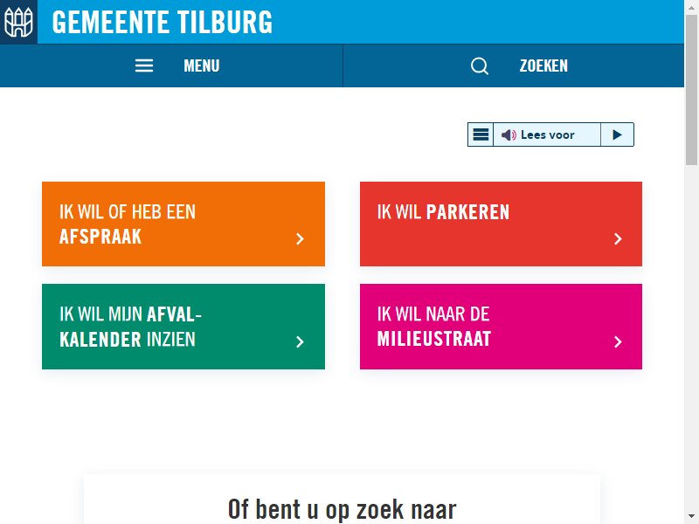Viewport: 699px width, 524px height.
Task: Click the arrow on the Afvalkalender tile
Action: [300, 341]
